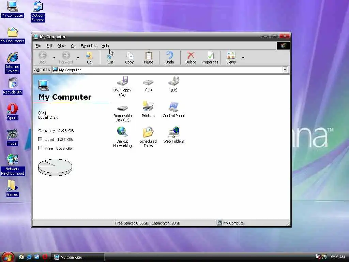Image resolution: width=349 pixels, height=262 pixels.
Task: Click the Cut toolbar icon
Action: 110,57
